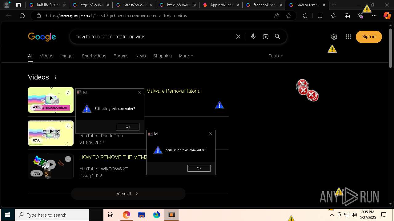The image size is (394, 221).
Task: Open volume control in system tray
Action: (354, 215)
